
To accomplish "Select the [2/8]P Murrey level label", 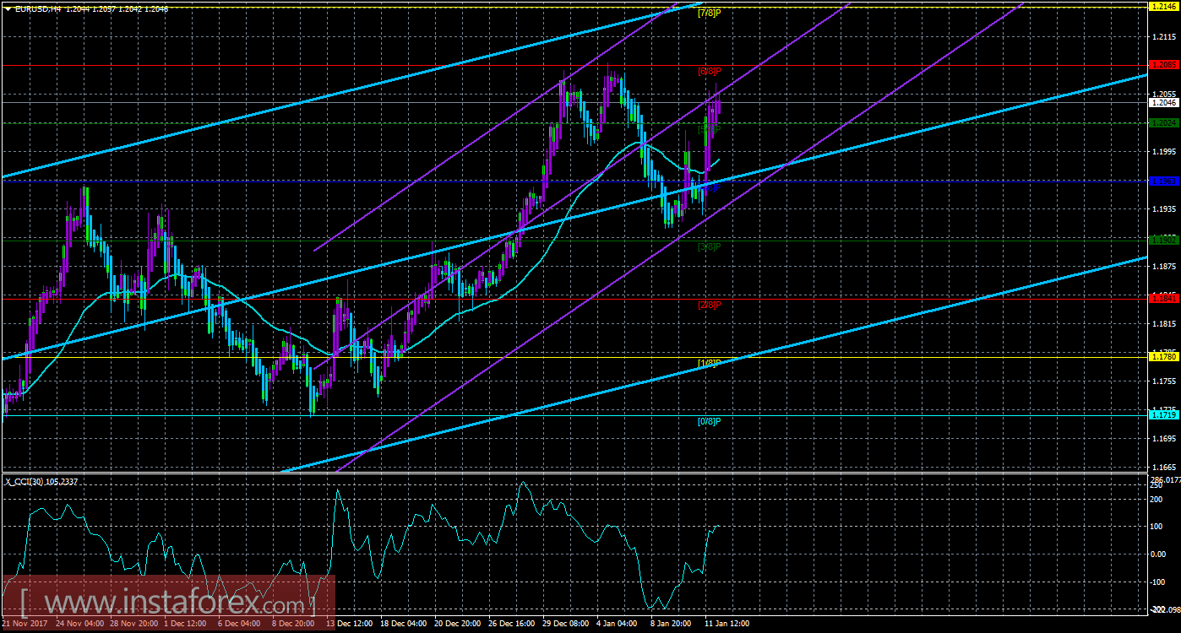I will click(x=709, y=305).
